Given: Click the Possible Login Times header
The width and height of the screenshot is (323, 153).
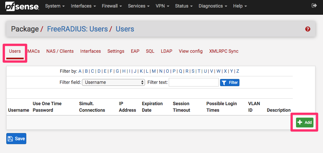Looking at the screenshot, I should (222, 107).
